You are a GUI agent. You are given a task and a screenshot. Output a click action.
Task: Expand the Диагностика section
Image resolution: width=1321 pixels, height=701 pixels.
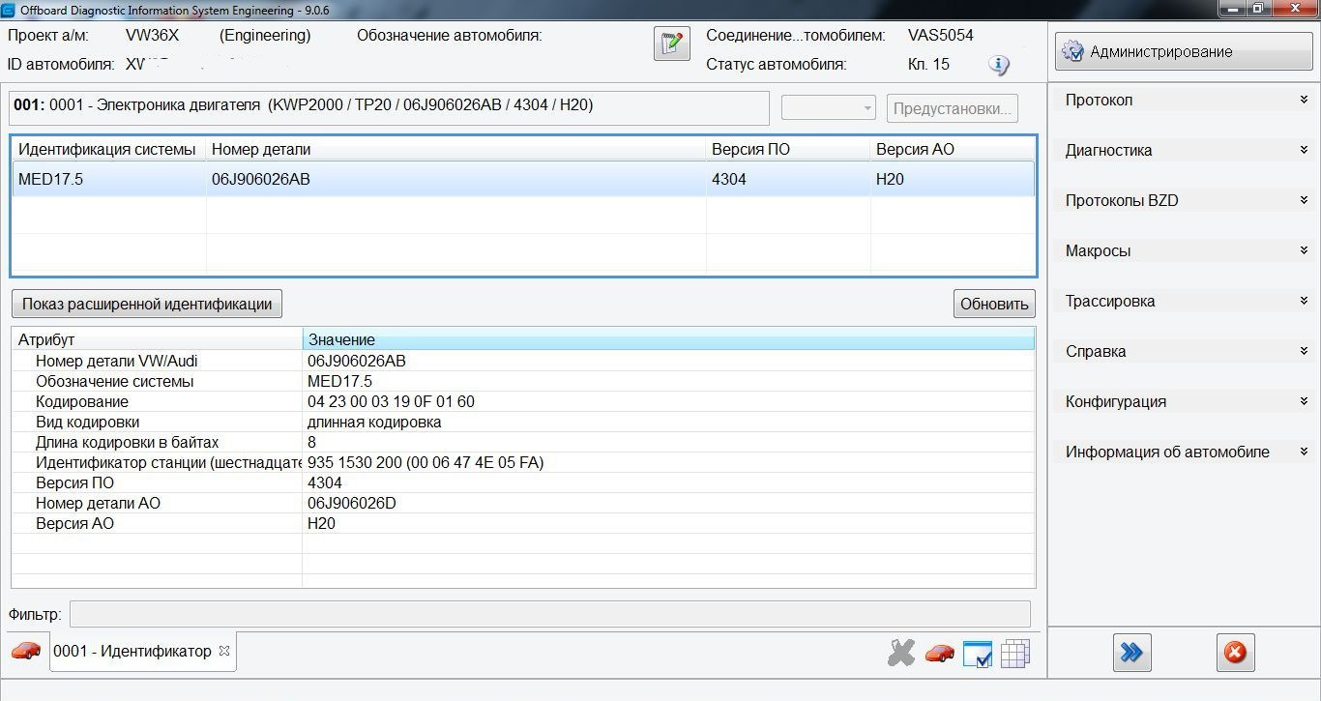[1184, 150]
